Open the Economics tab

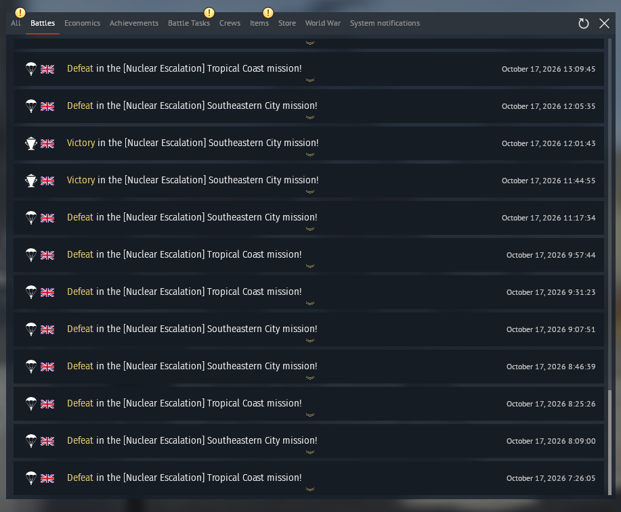[83, 24]
